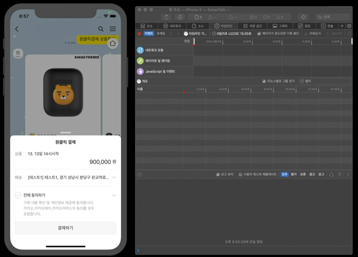Click the resource count document icon
This screenshot has width=358, height=257.
(197, 17)
